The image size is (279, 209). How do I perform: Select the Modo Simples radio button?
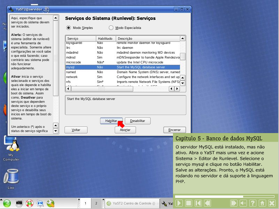(68, 28)
